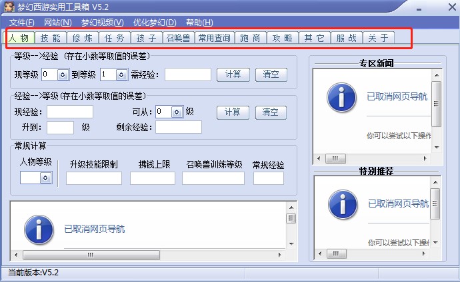Open the 梦幻视频(V) menu
Image resolution: width=460 pixels, height=282 pixels.
coord(103,22)
